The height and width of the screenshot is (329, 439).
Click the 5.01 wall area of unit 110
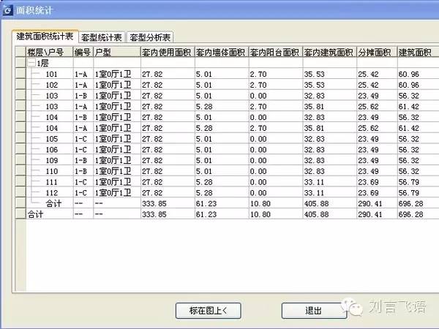(204, 172)
